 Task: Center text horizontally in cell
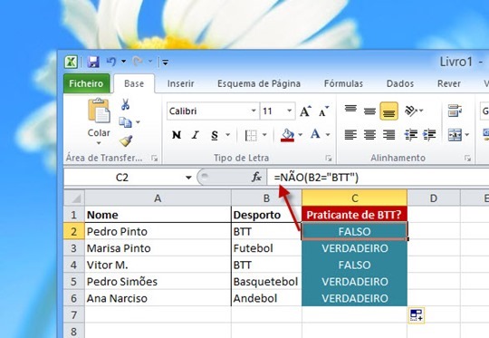(x=369, y=135)
